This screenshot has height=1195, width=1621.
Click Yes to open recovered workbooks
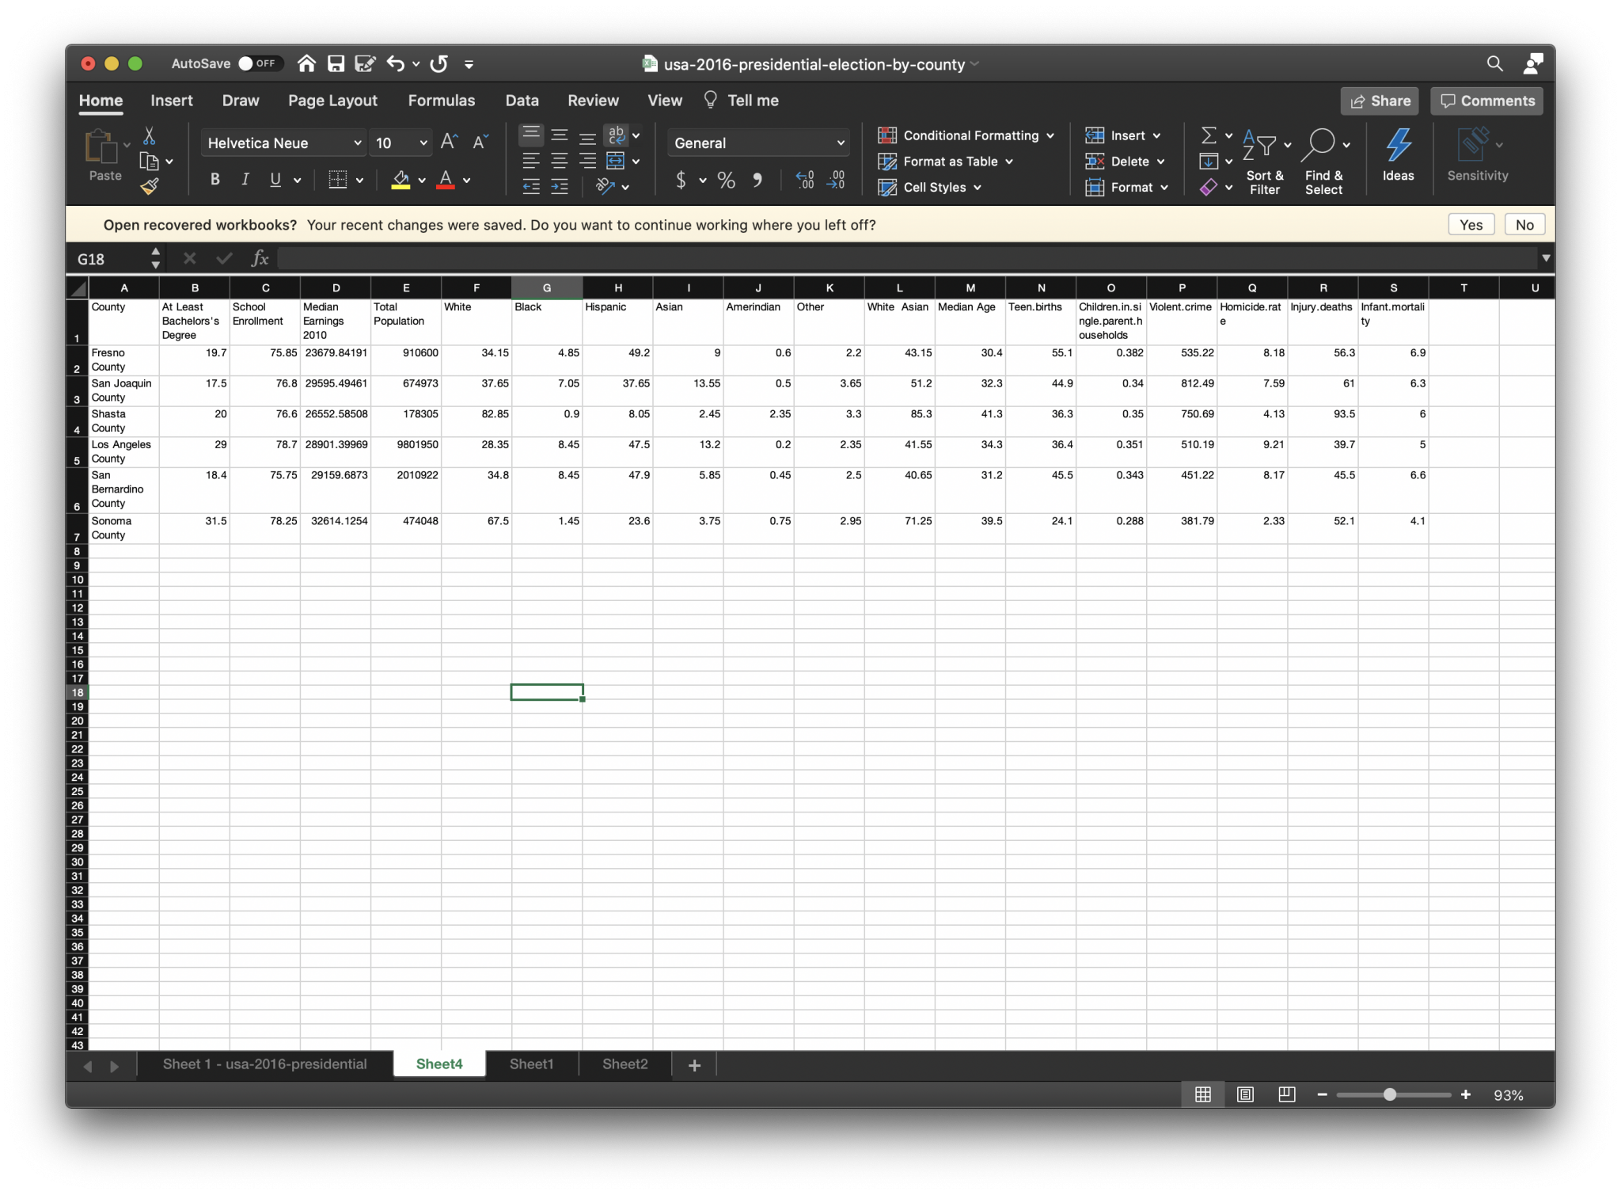tap(1471, 225)
